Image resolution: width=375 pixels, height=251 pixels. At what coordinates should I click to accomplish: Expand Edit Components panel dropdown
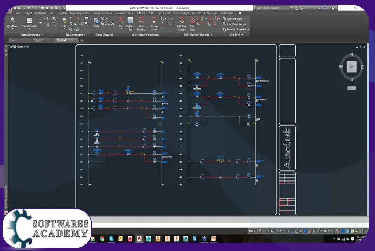pos(85,34)
